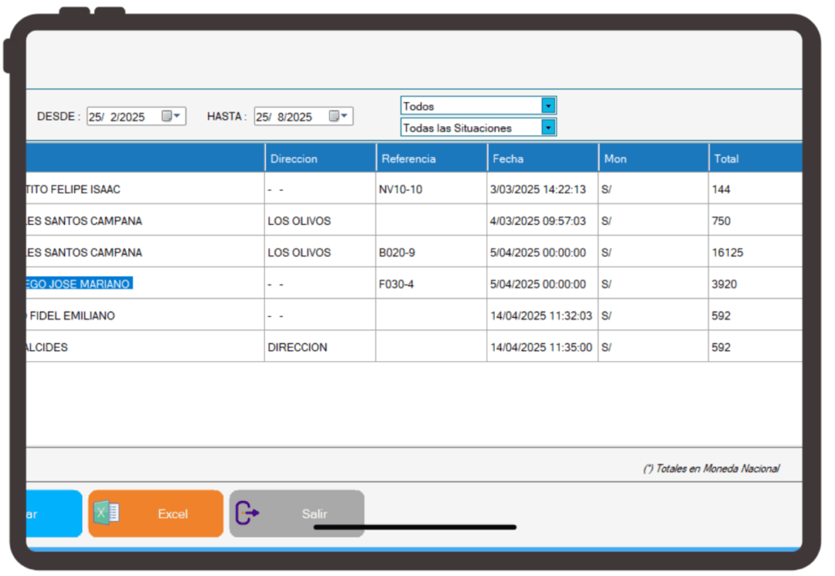Expand the Todas las Situaciones dropdown
Screen dimensions: 835x576
[548, 128]
